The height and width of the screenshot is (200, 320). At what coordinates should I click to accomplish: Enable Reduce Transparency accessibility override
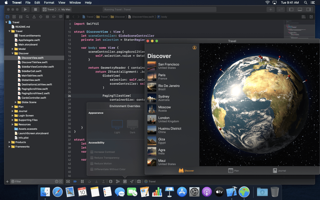click(x=91, y=157)
